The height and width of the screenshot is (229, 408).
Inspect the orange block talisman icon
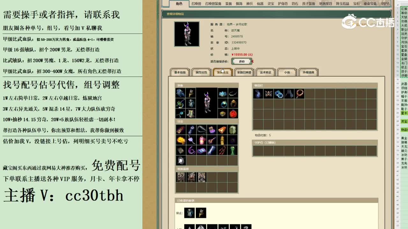coord(222,130)
